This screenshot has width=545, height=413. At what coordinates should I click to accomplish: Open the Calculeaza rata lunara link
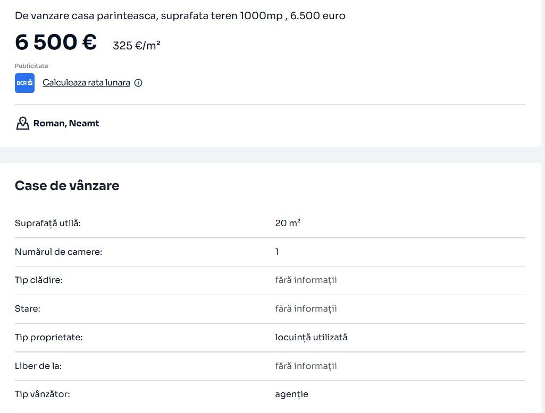coord(86,83)
